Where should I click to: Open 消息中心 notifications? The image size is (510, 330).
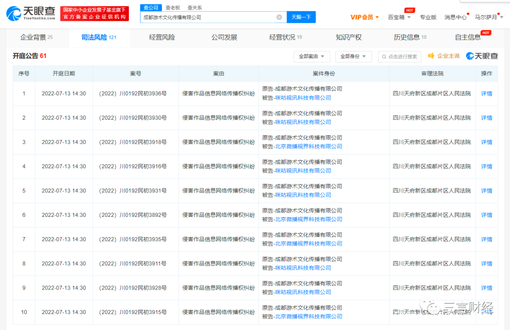[x=455, y=17]
